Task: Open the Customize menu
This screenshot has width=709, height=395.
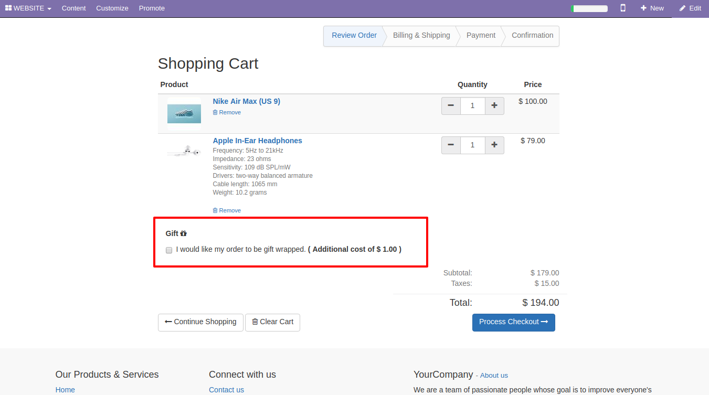Action: click(112, 8)
